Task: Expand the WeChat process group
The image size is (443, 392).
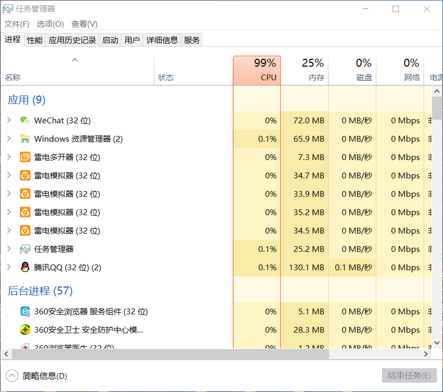Action: click(9, 120)
